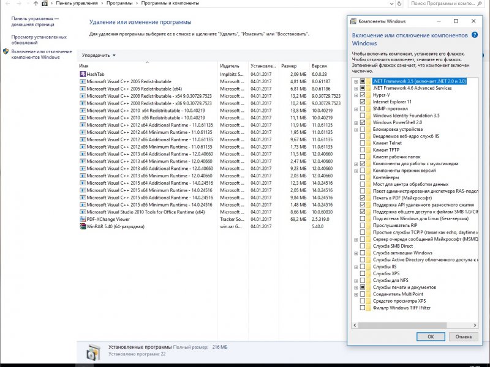Image resolution: width=490 pixels, height=367 pixels.
Task: Click icon of Visual C++ 2013 x86 Additional Runtime
Action: tap(83, 169)
